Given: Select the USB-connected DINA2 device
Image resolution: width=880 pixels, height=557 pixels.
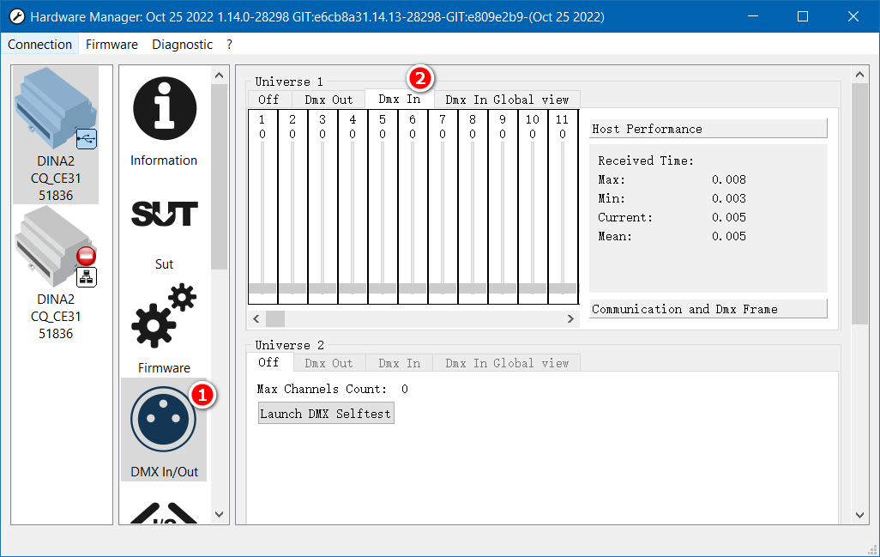Looking at the screenshot, I should click(x=57, y=135).
